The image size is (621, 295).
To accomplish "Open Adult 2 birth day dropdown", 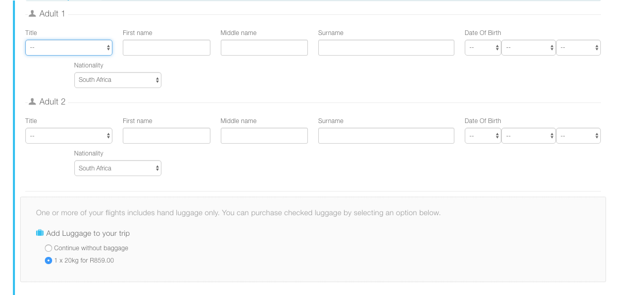I will pyautogui.click(x=483, y=135).
